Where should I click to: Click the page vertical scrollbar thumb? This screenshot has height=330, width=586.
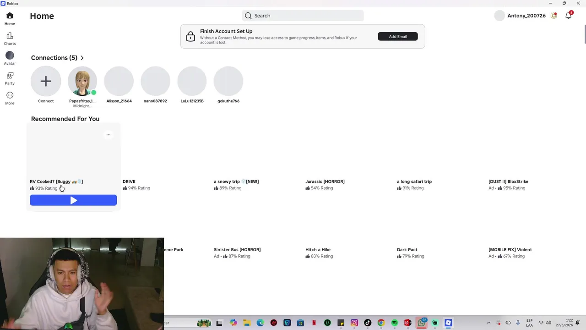[585, 33]
